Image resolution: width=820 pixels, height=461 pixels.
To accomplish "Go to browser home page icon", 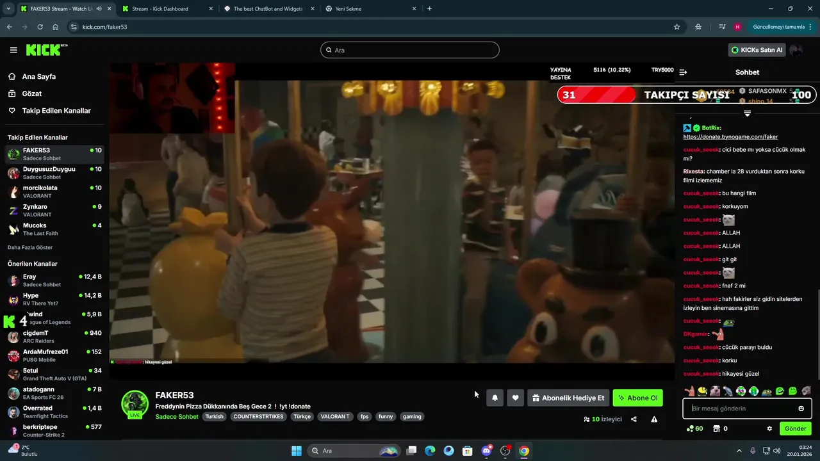I will coord(56,27).
